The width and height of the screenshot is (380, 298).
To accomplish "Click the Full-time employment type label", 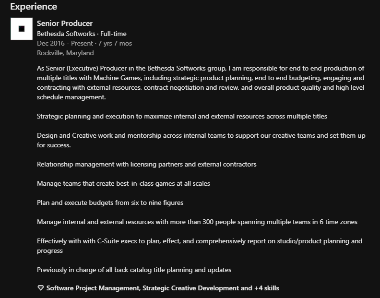I will point(113,34).
